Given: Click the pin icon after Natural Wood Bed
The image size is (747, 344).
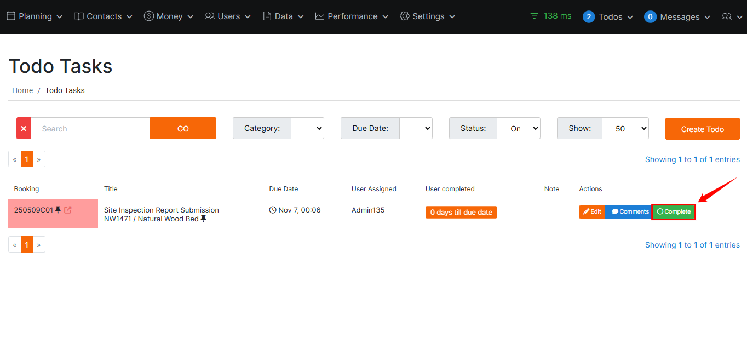Looking at the screenshot, I should pyautogui.click(x=204, y=219).
